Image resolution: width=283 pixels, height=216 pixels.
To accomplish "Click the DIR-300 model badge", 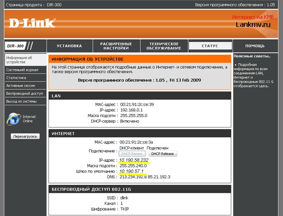I will click(16, 46).
